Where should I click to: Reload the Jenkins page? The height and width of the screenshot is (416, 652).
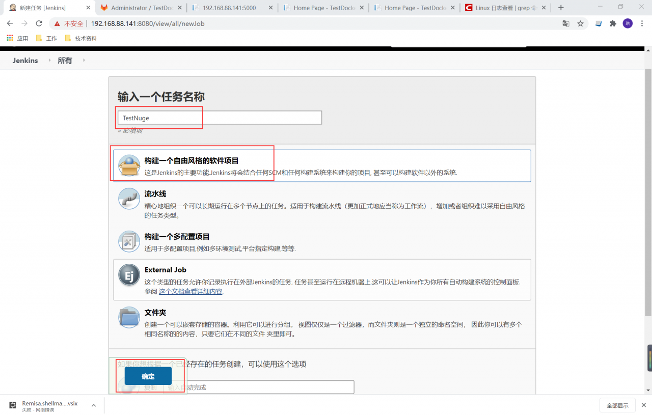pyautogui.click(x=39, y=23)
